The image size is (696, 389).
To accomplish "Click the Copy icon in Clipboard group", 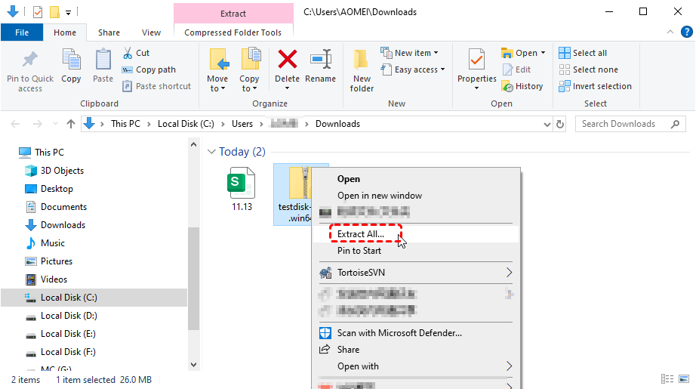I will pos(71,60).
